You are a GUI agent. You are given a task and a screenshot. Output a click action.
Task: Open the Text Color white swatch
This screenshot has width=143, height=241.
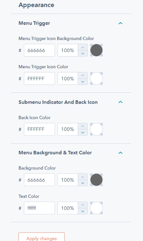[96, 208]
